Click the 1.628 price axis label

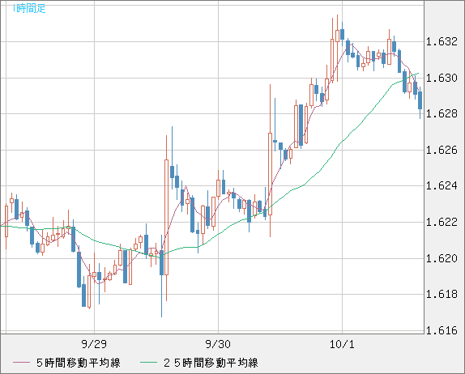click(442, 114)
